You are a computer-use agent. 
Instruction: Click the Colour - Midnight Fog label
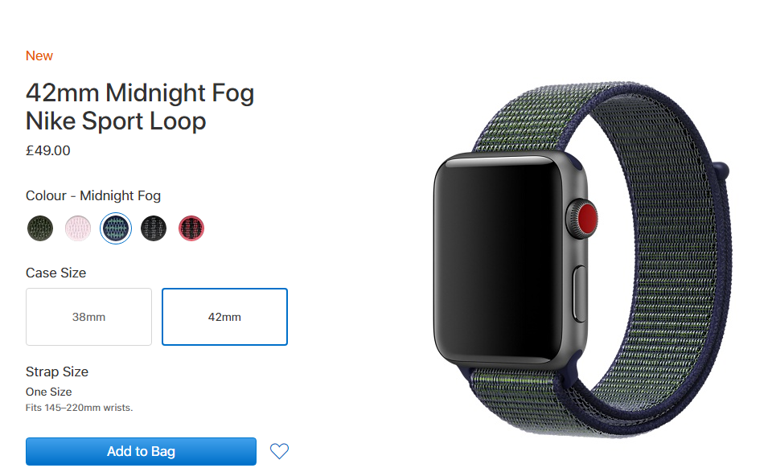pos(93,195)
